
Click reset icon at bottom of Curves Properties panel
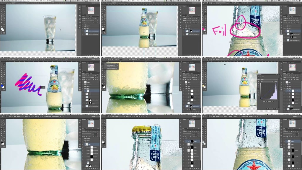[272, 109]
